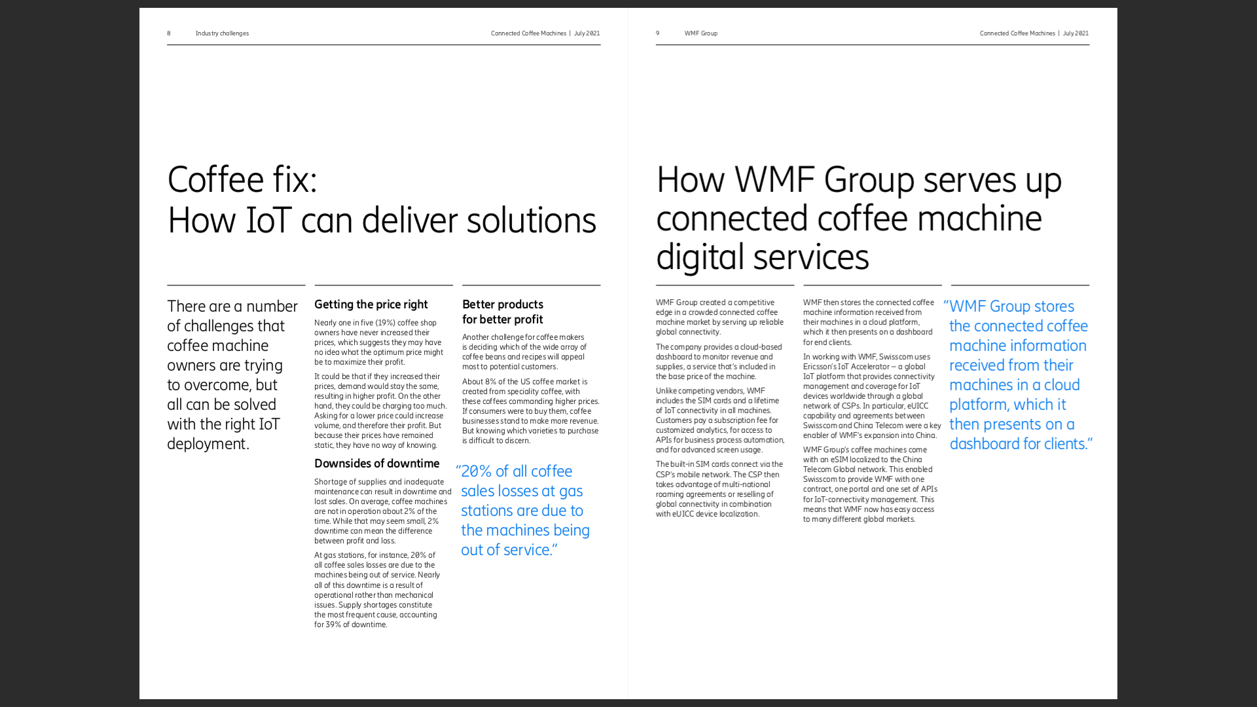Screen dimensions: 1257x707
Task: Click 'Industry challenges' header label
Action: [222, 33]
